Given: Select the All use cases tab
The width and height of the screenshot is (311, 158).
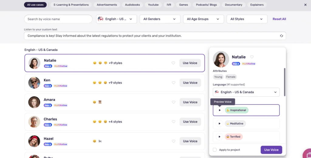Looking at the screenshot, I should (35, 5).
